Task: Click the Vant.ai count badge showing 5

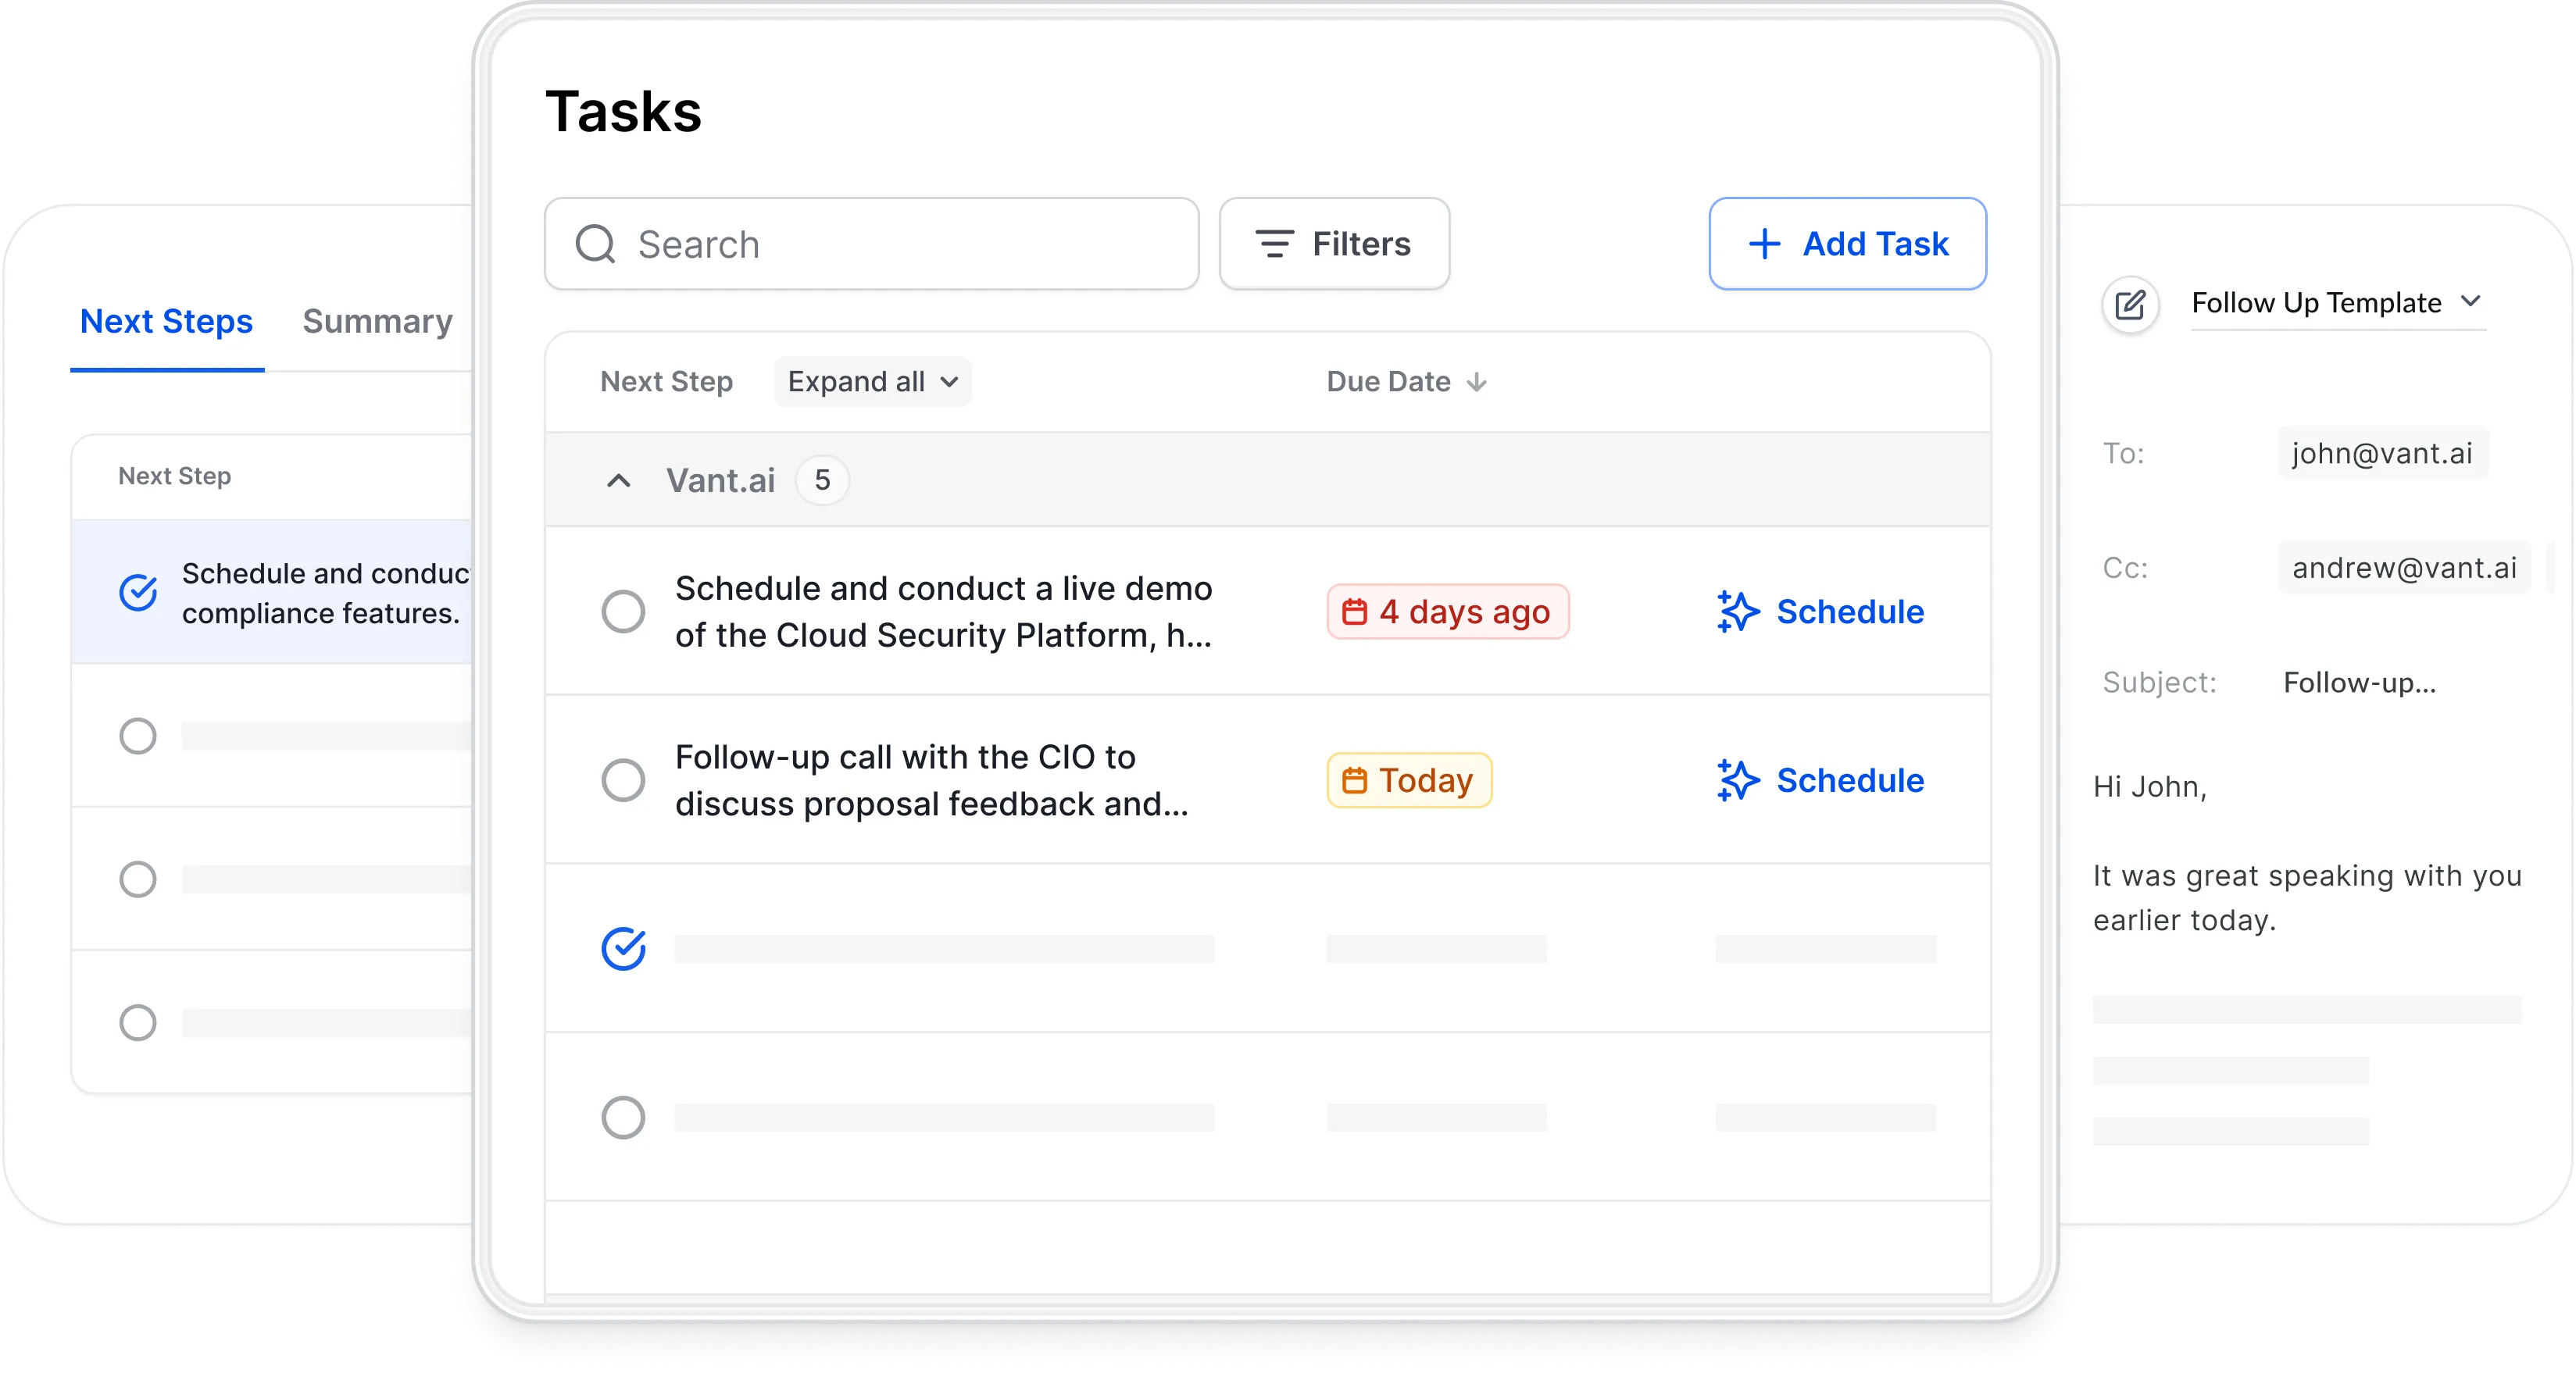Action: point(822,480)
